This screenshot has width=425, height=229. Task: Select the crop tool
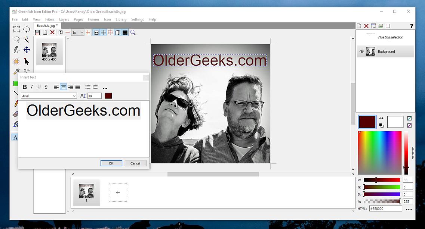coord(16,62)
